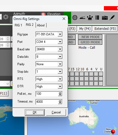
Task: Open the globe world map icon
Action: [75, 18]
